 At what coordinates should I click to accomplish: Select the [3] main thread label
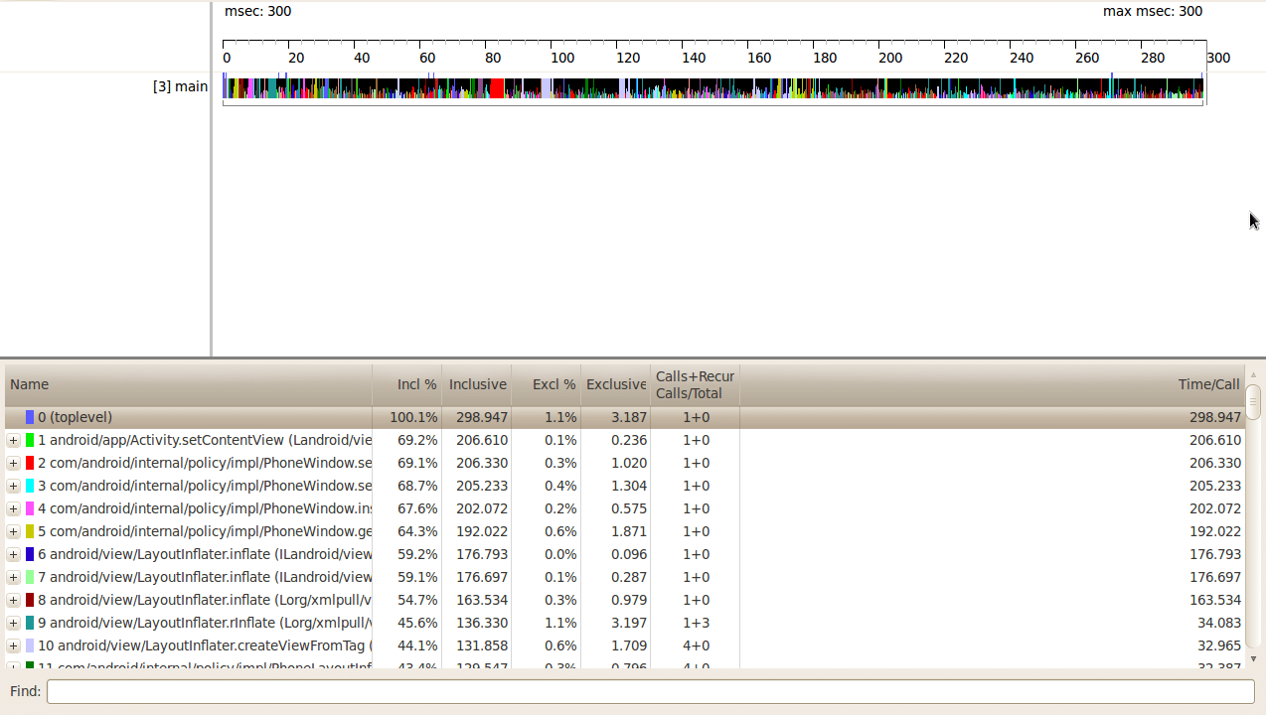click(180, 86)
